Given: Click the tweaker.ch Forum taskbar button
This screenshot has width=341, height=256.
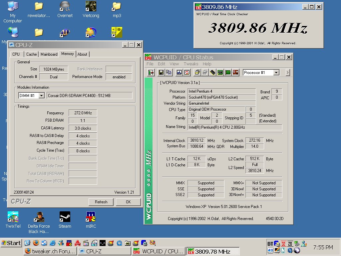Looking at the screenshot, I should click(x=50, y=251).
